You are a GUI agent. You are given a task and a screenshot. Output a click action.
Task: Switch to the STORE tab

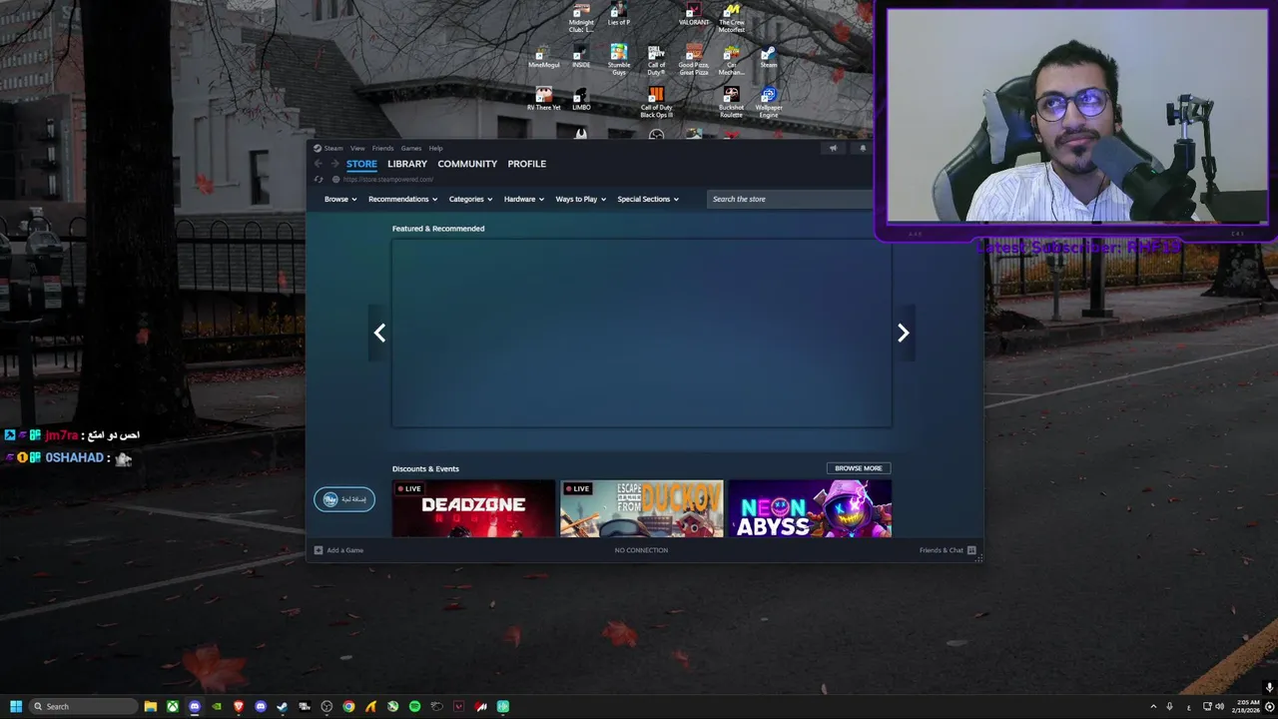point(361,164)
